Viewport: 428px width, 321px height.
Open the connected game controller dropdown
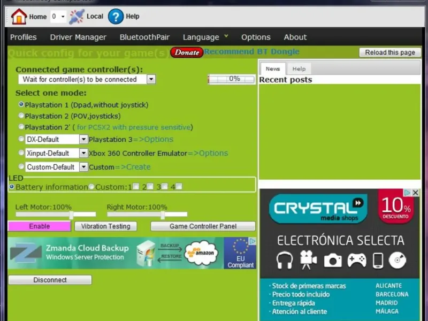pyautogui.click(x=151, y=79)
